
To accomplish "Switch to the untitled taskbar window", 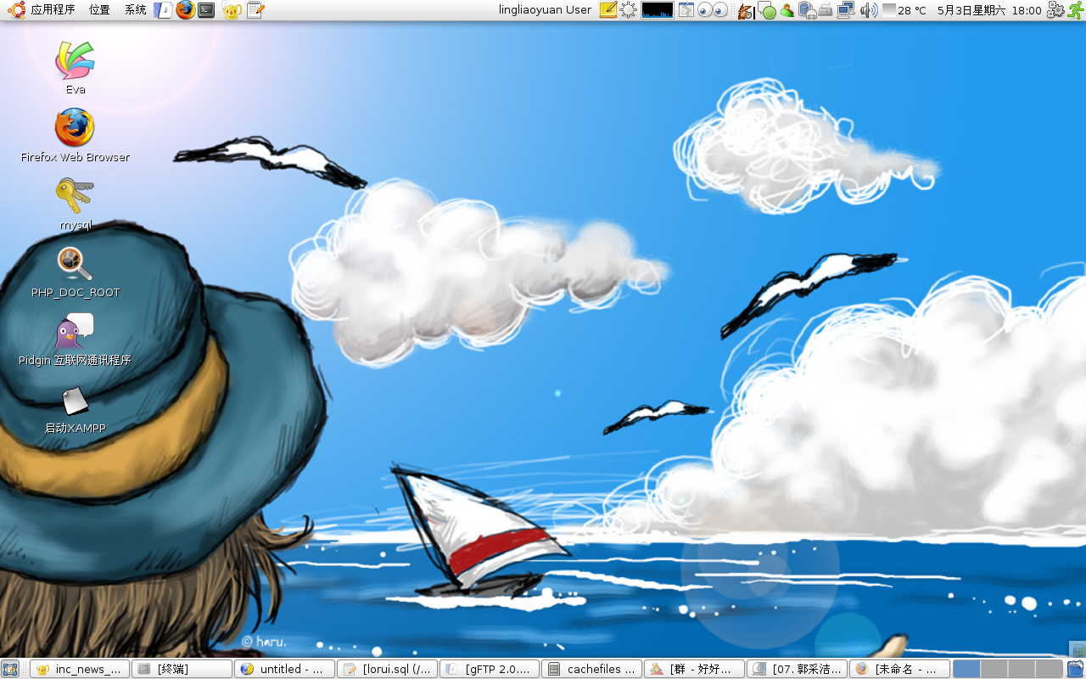I will pyautogui.click(x=284, y=669).
